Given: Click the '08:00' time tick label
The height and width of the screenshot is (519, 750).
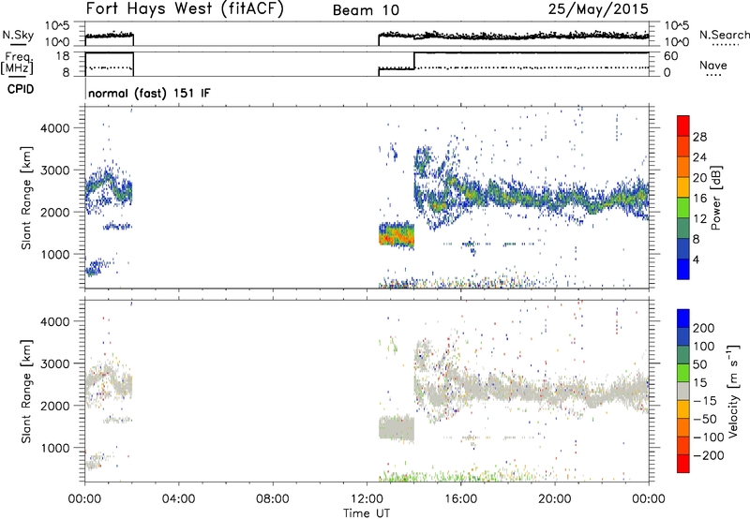Looking at the screenshot, I should (273, 499).
